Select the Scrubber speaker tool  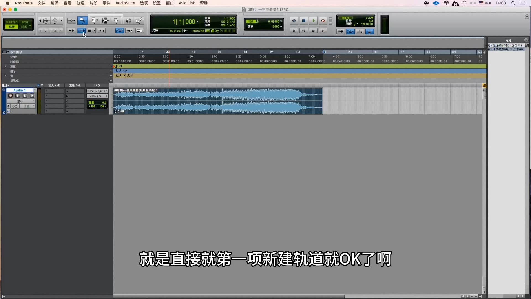point(128,20)
